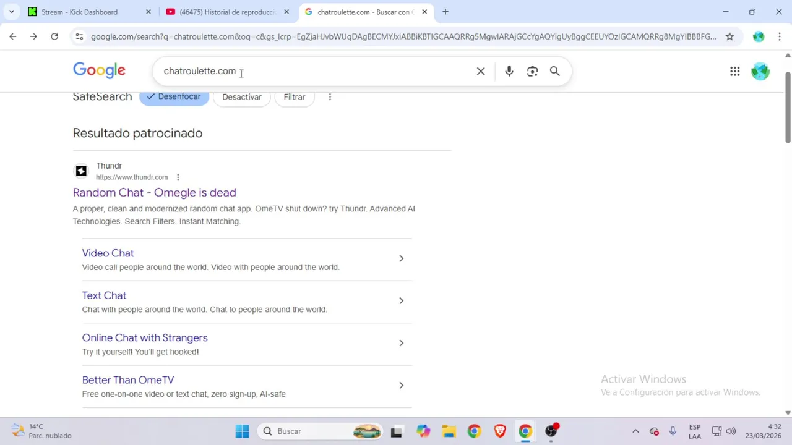Expand Online Chat with Strangers arrow

401,343
